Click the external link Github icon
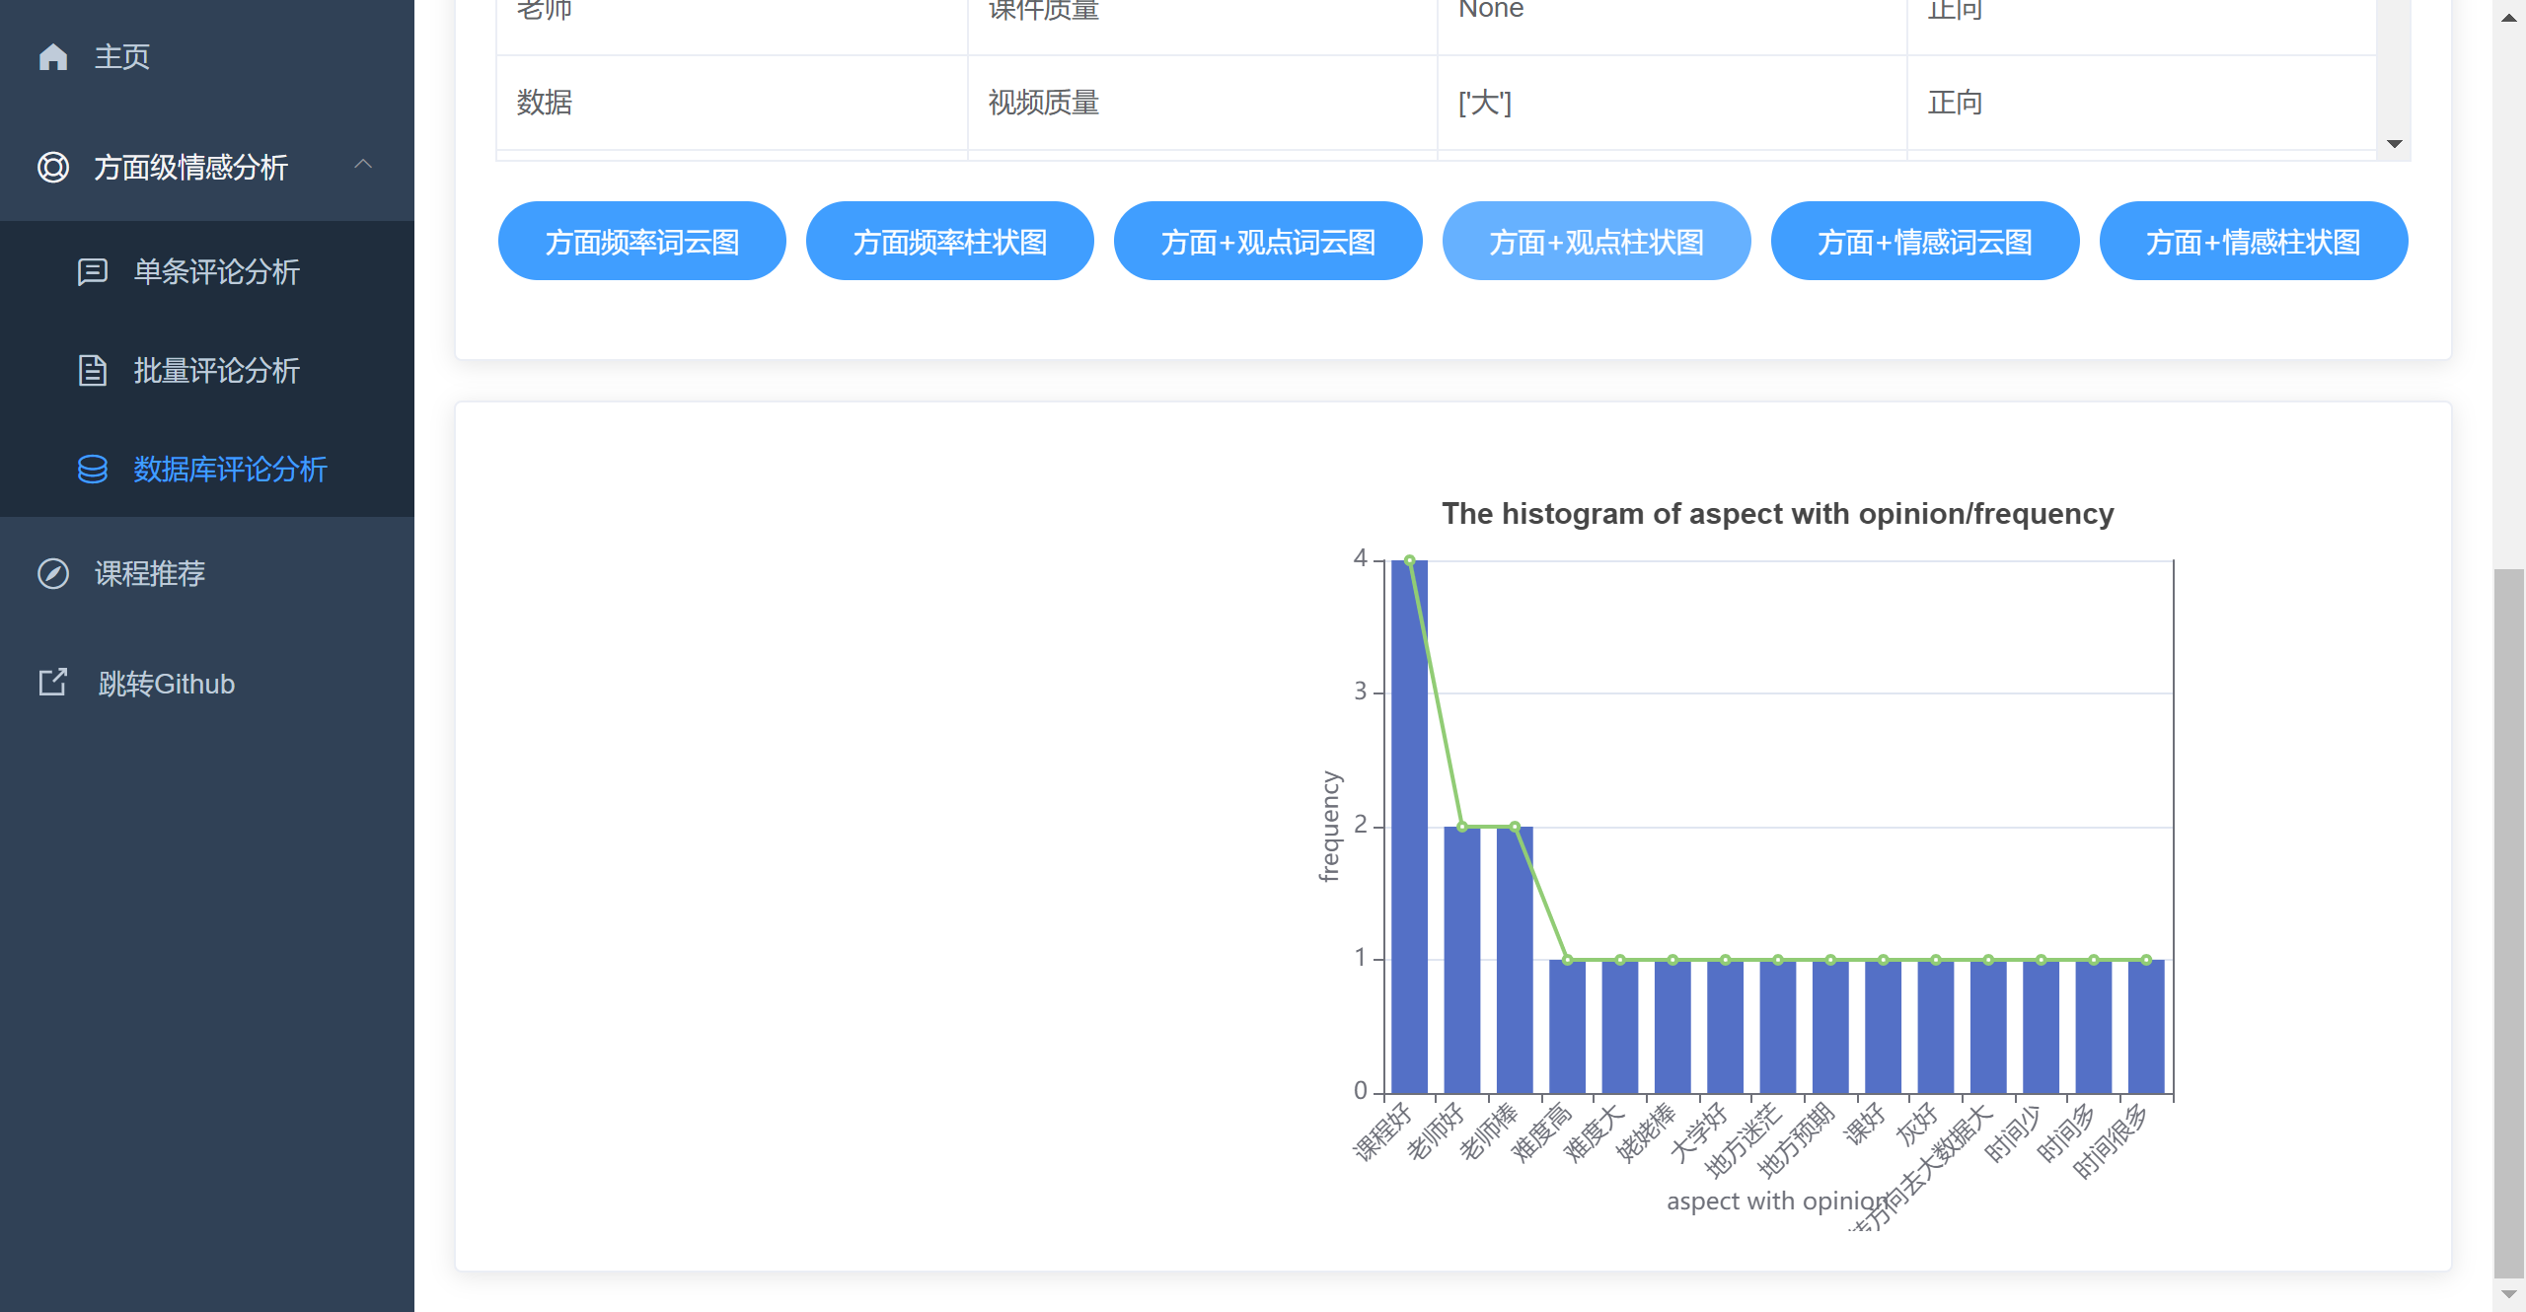Image resolution: width=2526 pixels, height=1312 pixels. 53,683
